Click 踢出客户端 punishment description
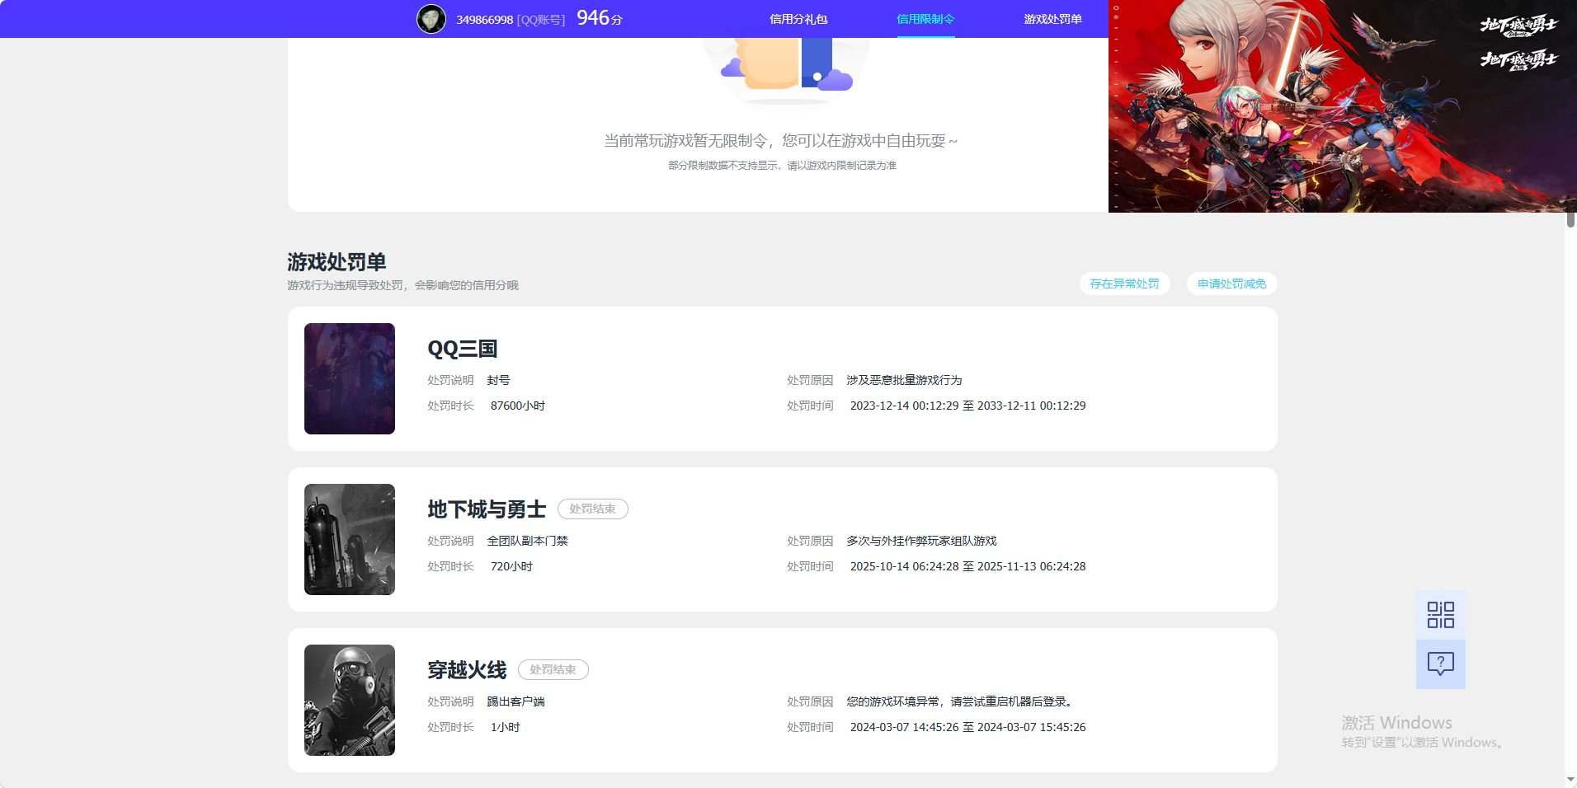The width and height of the screenshot is (1577, 788). [515, 701]
